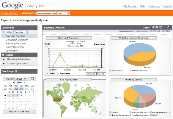The height and width of the screenshot is (119, 173).
Task: Open the View By Default dropdown
Action: pos(21,79)
